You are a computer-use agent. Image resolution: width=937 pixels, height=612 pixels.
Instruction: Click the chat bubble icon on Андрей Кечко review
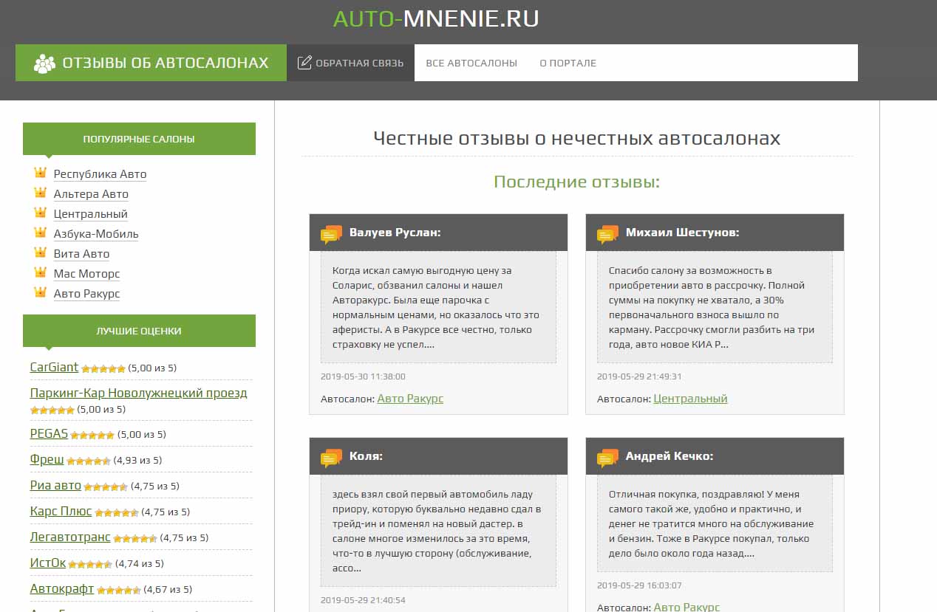click(607, 458)
